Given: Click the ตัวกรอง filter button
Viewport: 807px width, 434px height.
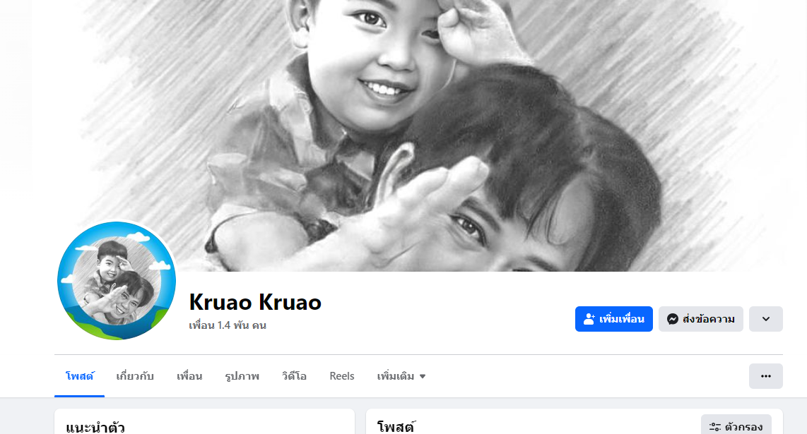Looking at the screenshot, I should coord(736,425).
